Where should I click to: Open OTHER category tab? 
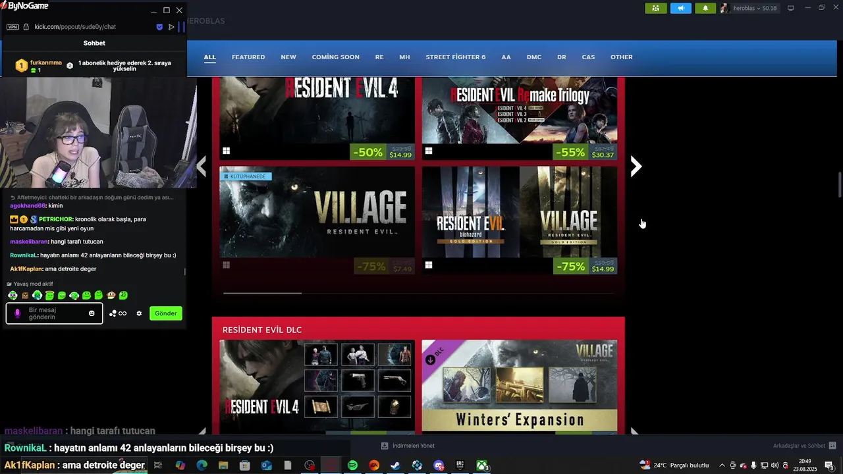click(x=622, y=57)
